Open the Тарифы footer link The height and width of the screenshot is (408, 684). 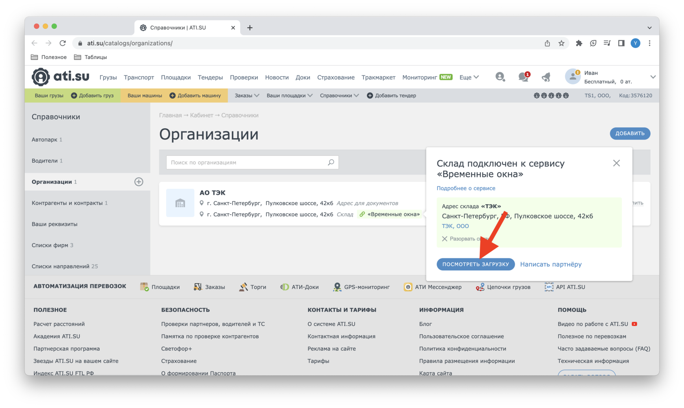[318, 361]
